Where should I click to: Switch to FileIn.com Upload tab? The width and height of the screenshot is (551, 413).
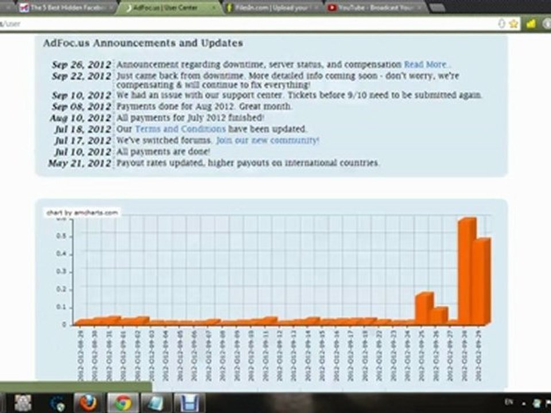click(272, 7)
